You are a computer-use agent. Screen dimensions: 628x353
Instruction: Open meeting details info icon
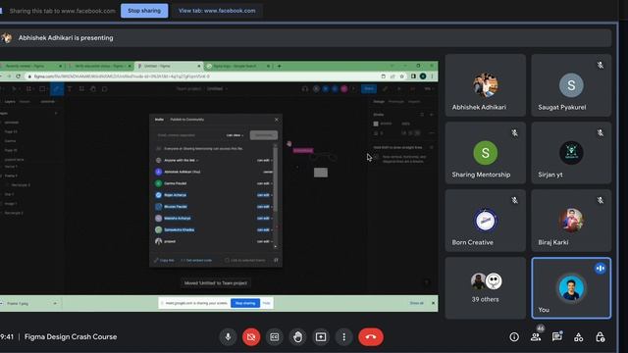pos(514,337)
